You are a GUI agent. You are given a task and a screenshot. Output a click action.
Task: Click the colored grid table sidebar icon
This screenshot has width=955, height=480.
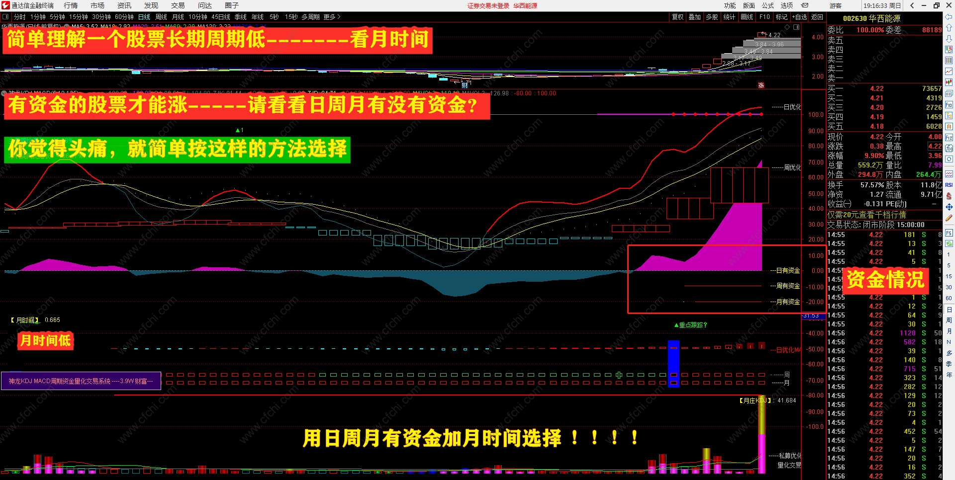pos(949,60)
